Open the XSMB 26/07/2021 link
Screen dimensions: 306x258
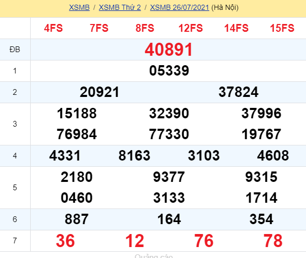pyautogui.click(x=180, y=7)
